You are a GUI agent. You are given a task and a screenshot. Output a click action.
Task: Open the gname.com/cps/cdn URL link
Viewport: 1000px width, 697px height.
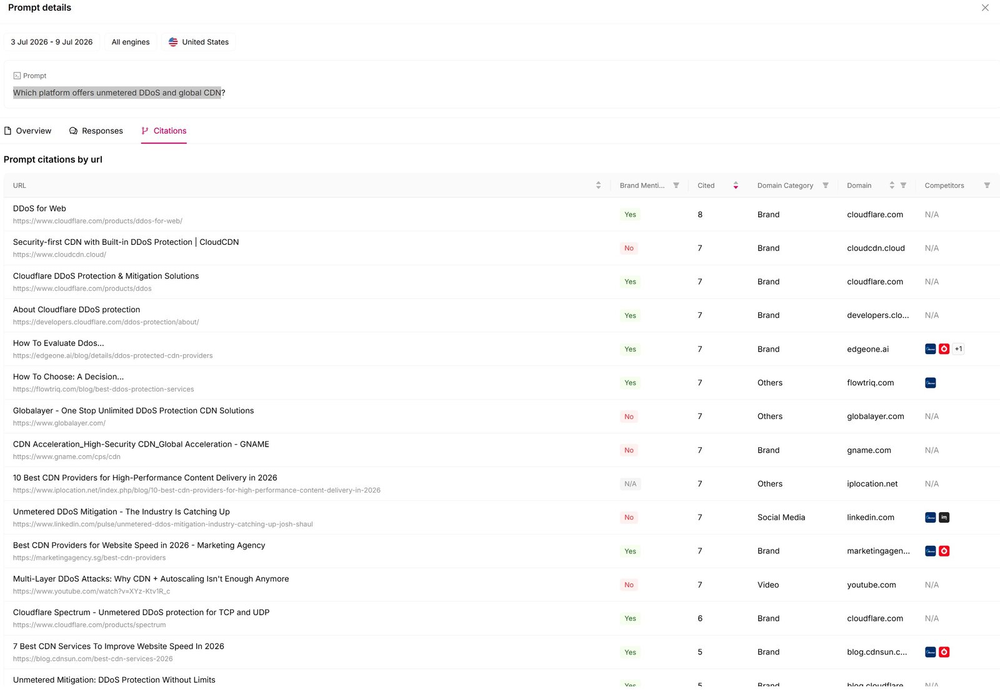click(66, 457)
